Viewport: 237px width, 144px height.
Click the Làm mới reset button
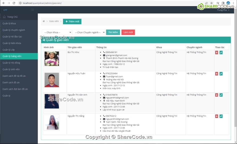128,32
